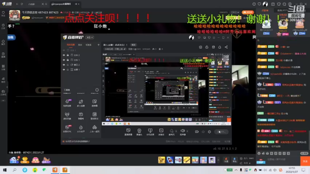Start recording with the camcorder icon
The image size is (310, 174).
[x=197, y=132]
